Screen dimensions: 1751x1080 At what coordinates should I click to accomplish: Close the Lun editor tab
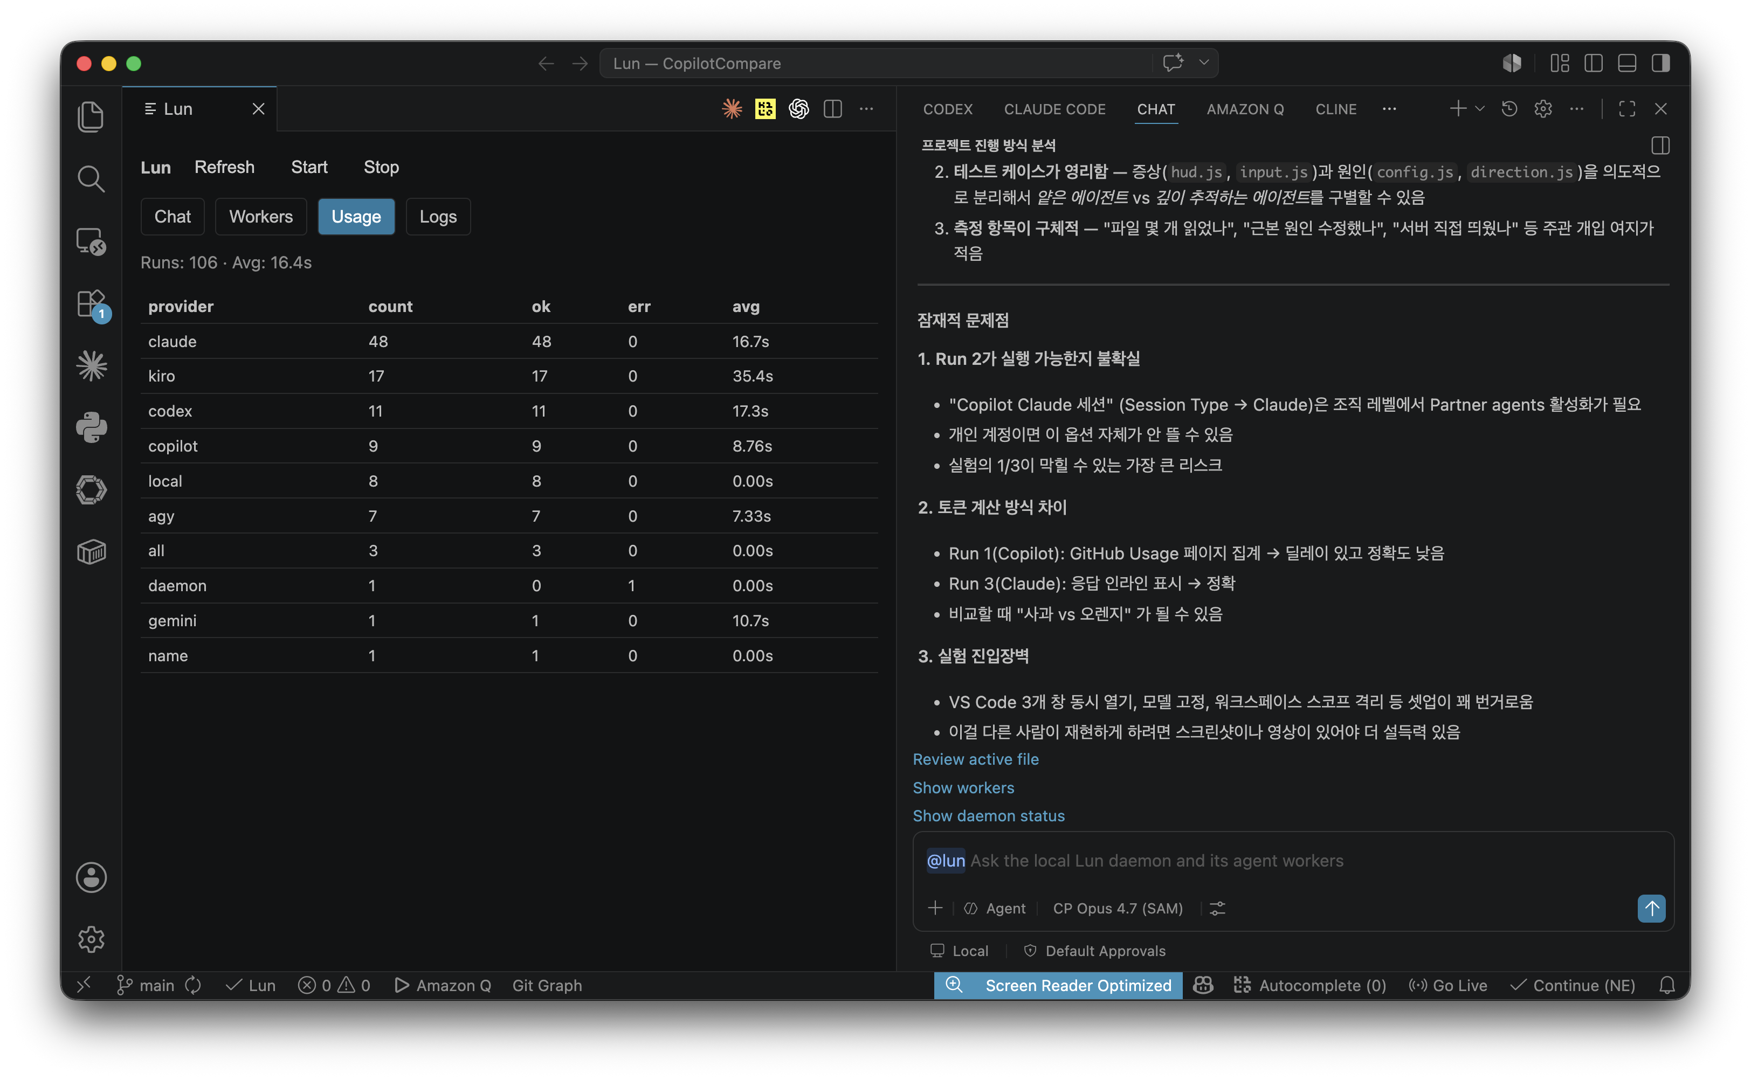259,108
